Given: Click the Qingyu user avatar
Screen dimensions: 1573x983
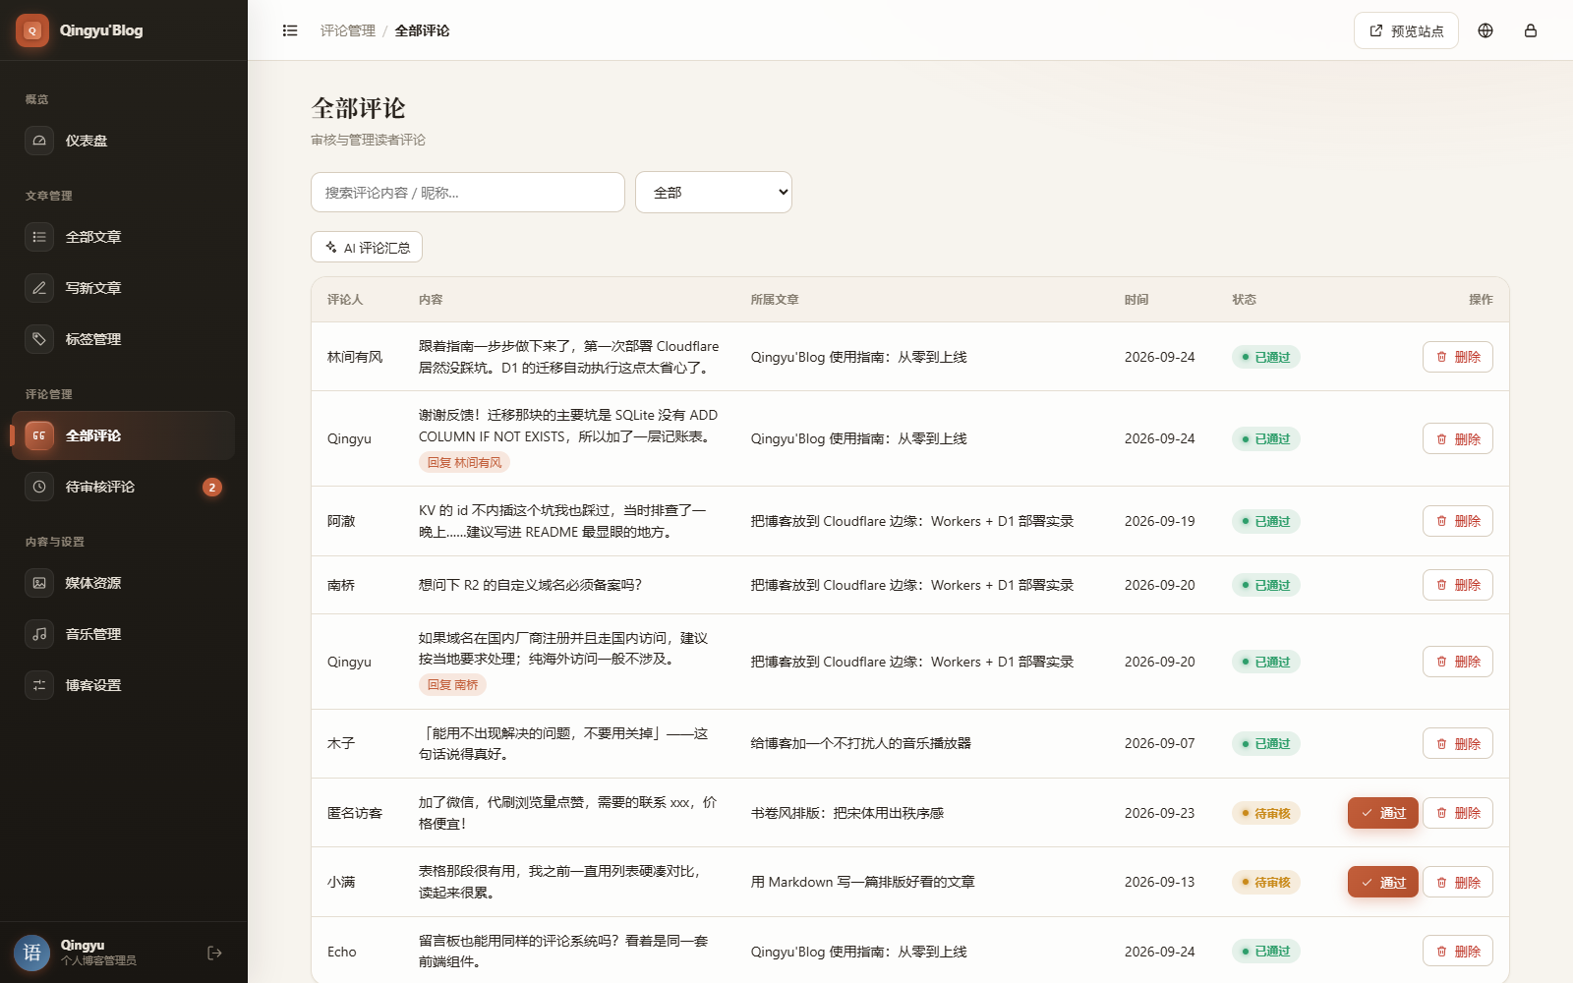Looking at the screenshot, I should (x=32, y=953).
